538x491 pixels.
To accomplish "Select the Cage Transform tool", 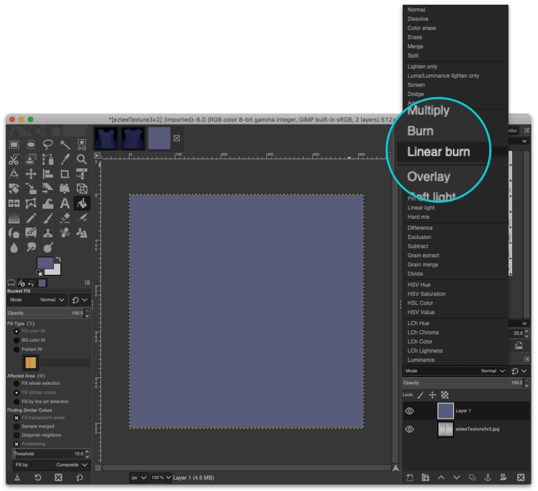I will pos(31,203).
